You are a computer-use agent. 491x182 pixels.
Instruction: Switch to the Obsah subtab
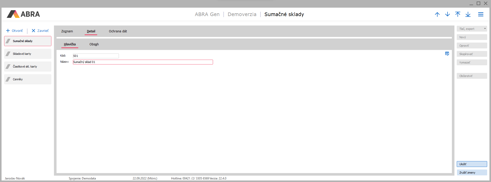94,44
